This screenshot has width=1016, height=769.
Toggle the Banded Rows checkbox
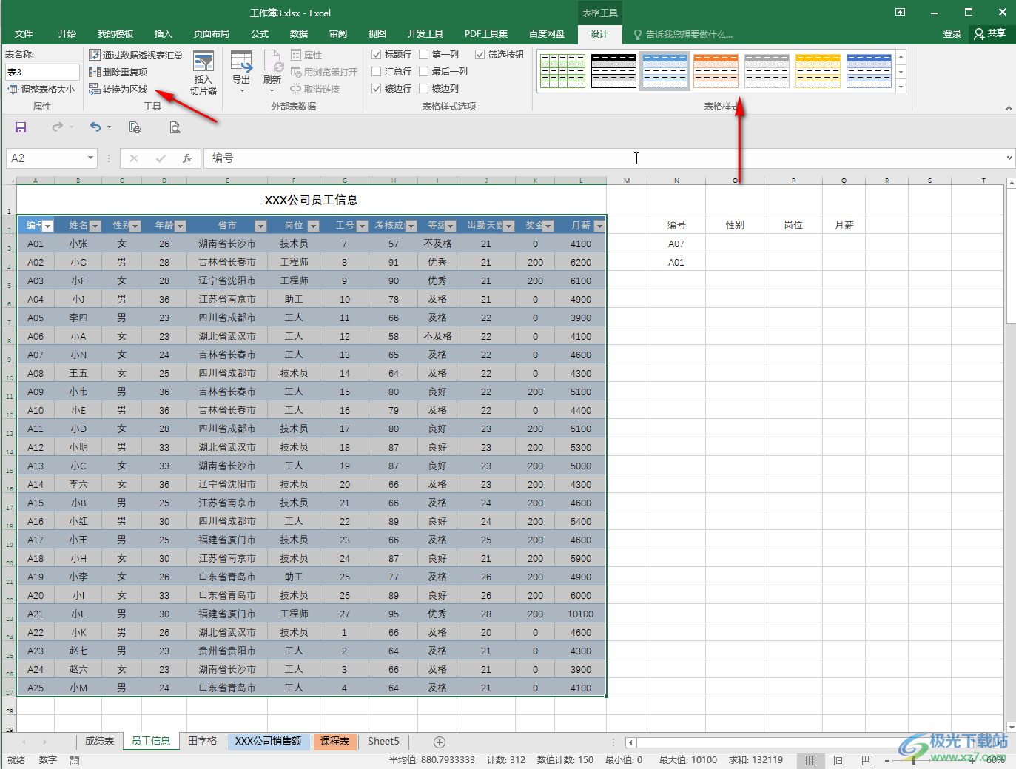point(376,89)
